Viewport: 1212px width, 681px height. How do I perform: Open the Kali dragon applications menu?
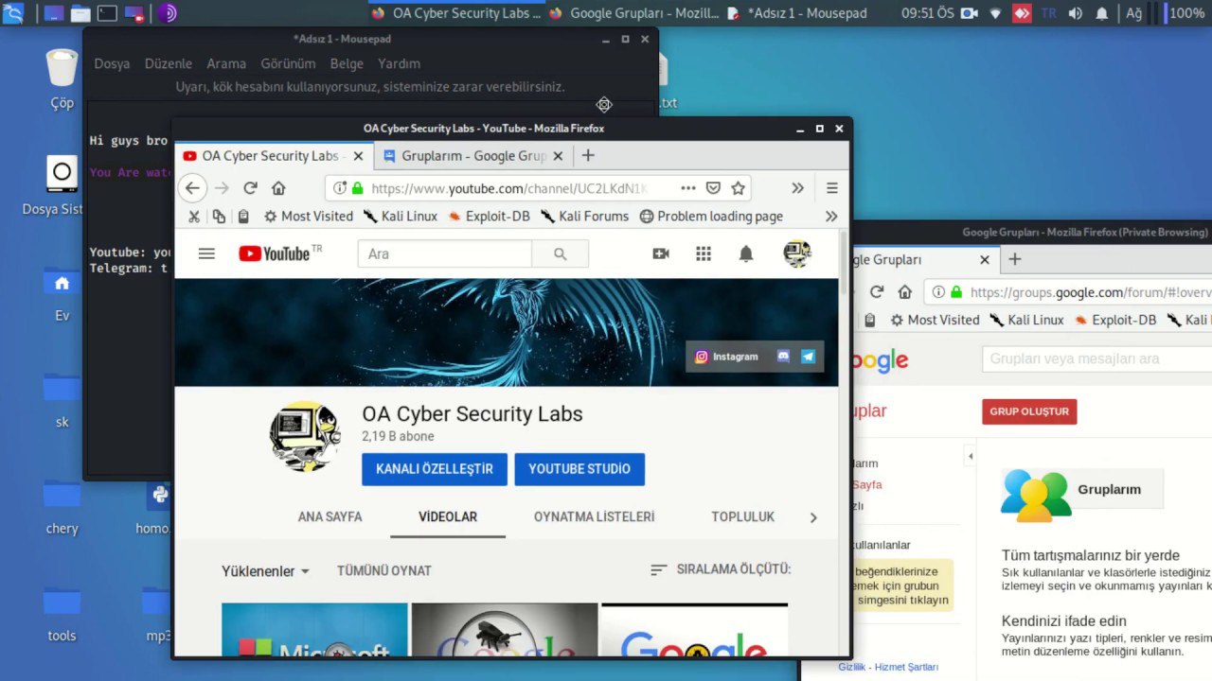(x=13, y=13)
